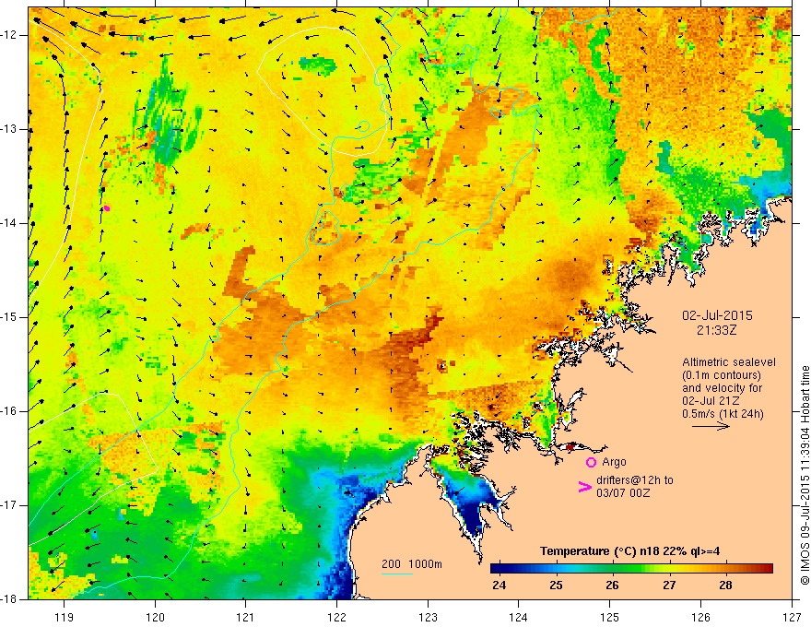The image size is (811, 627).
Task: Click the dark blue end of the color bar
Action: pyautogui.click(x=497, y=569)
